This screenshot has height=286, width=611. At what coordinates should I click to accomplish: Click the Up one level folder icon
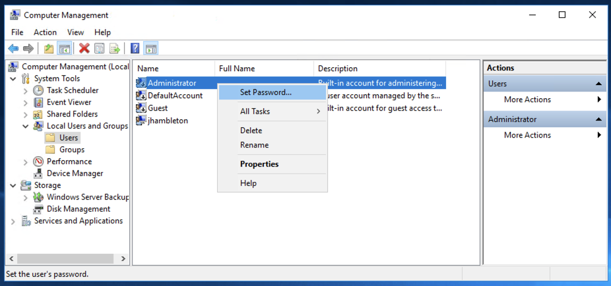[x=49, y=49]
